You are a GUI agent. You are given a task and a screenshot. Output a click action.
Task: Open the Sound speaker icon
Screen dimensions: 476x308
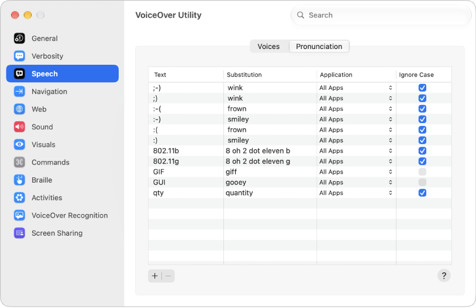[19, 127]
